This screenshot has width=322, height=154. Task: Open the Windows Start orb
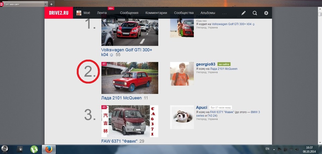4,149
